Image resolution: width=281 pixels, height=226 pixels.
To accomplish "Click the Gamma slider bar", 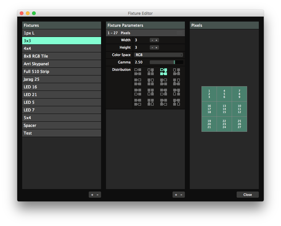I will point(166,62).
